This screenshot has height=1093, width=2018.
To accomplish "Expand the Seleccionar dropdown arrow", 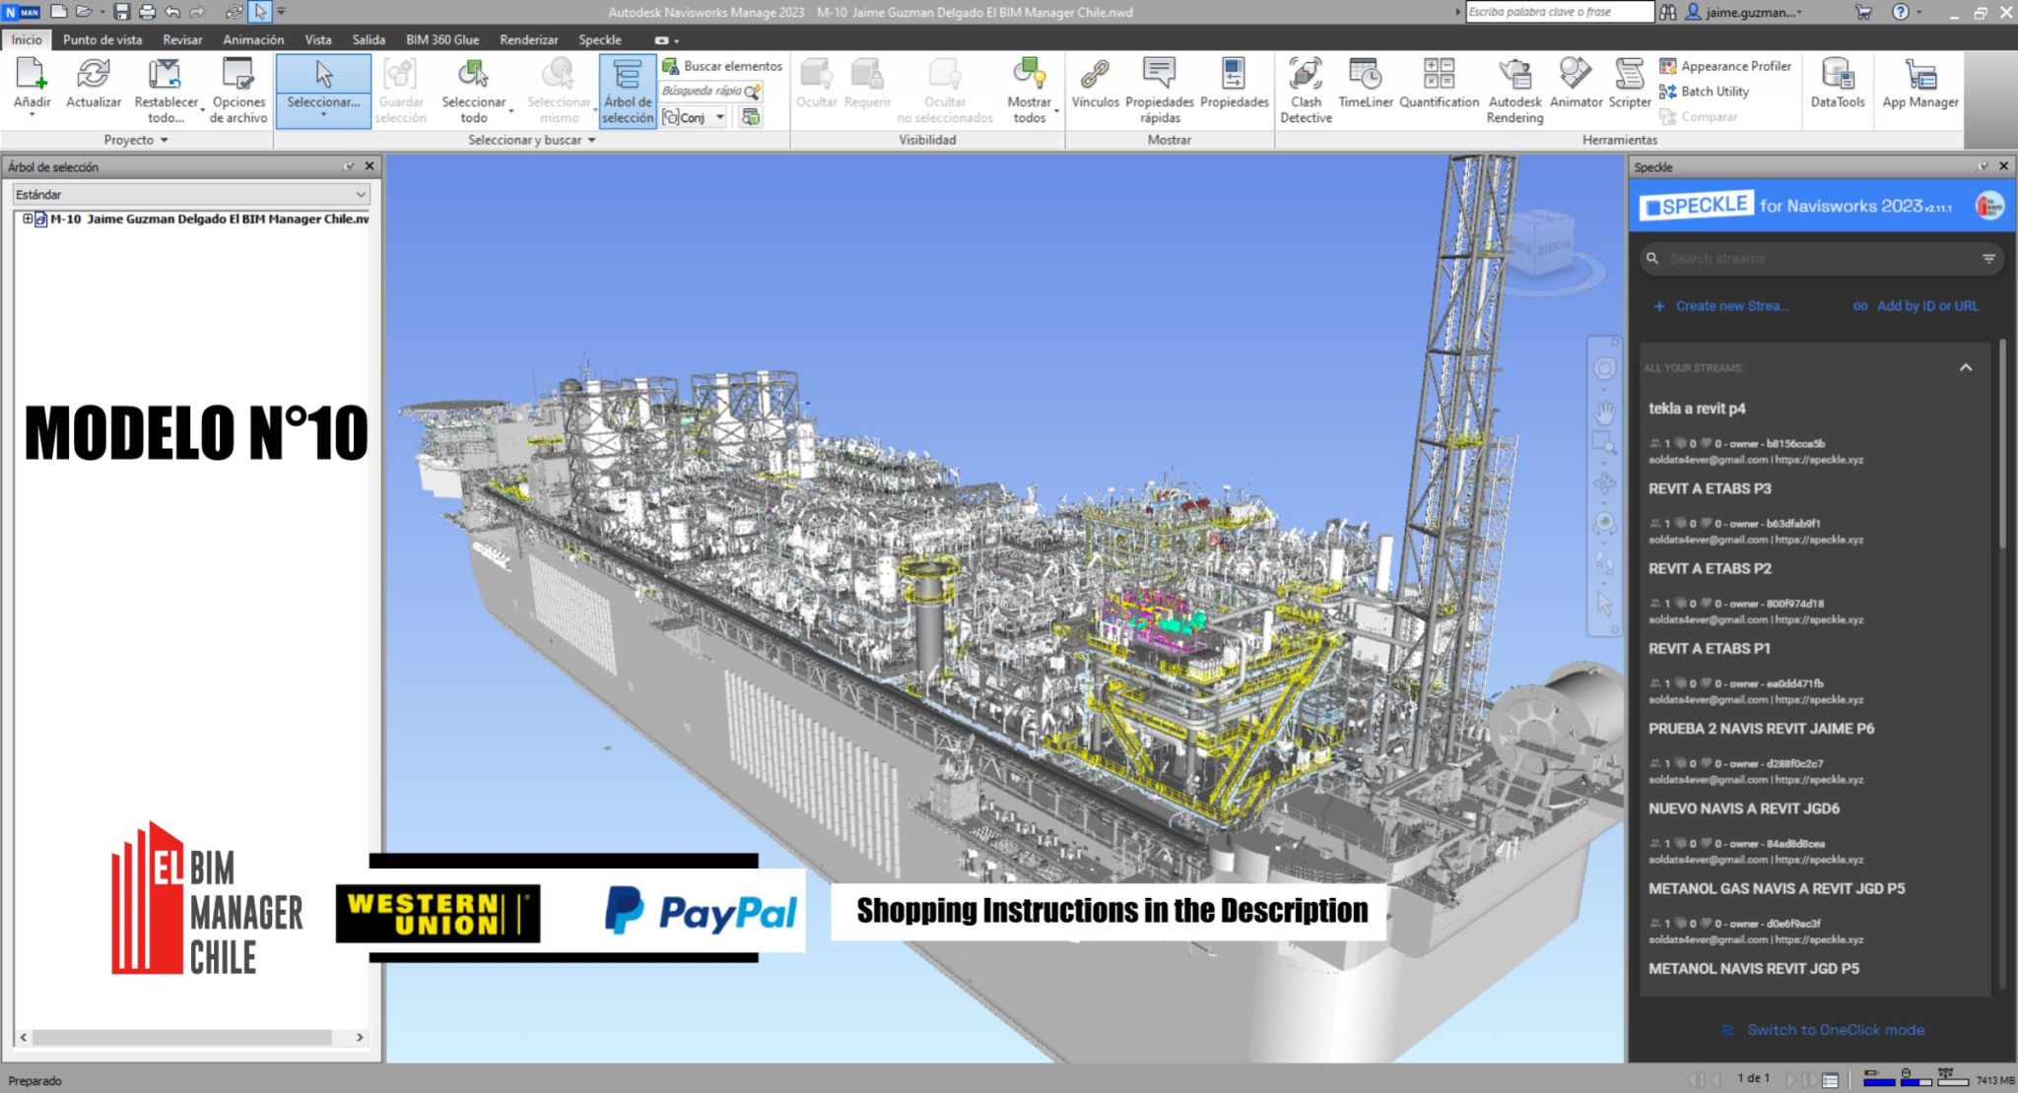I will pos(323,115).
